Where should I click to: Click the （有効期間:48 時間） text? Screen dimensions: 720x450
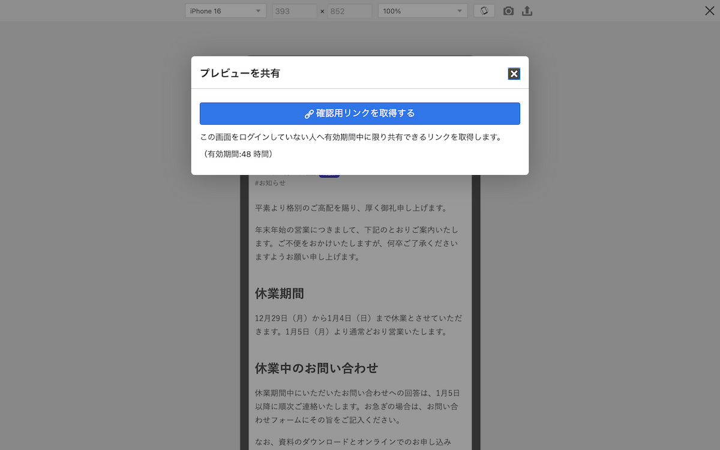(238, 154)
